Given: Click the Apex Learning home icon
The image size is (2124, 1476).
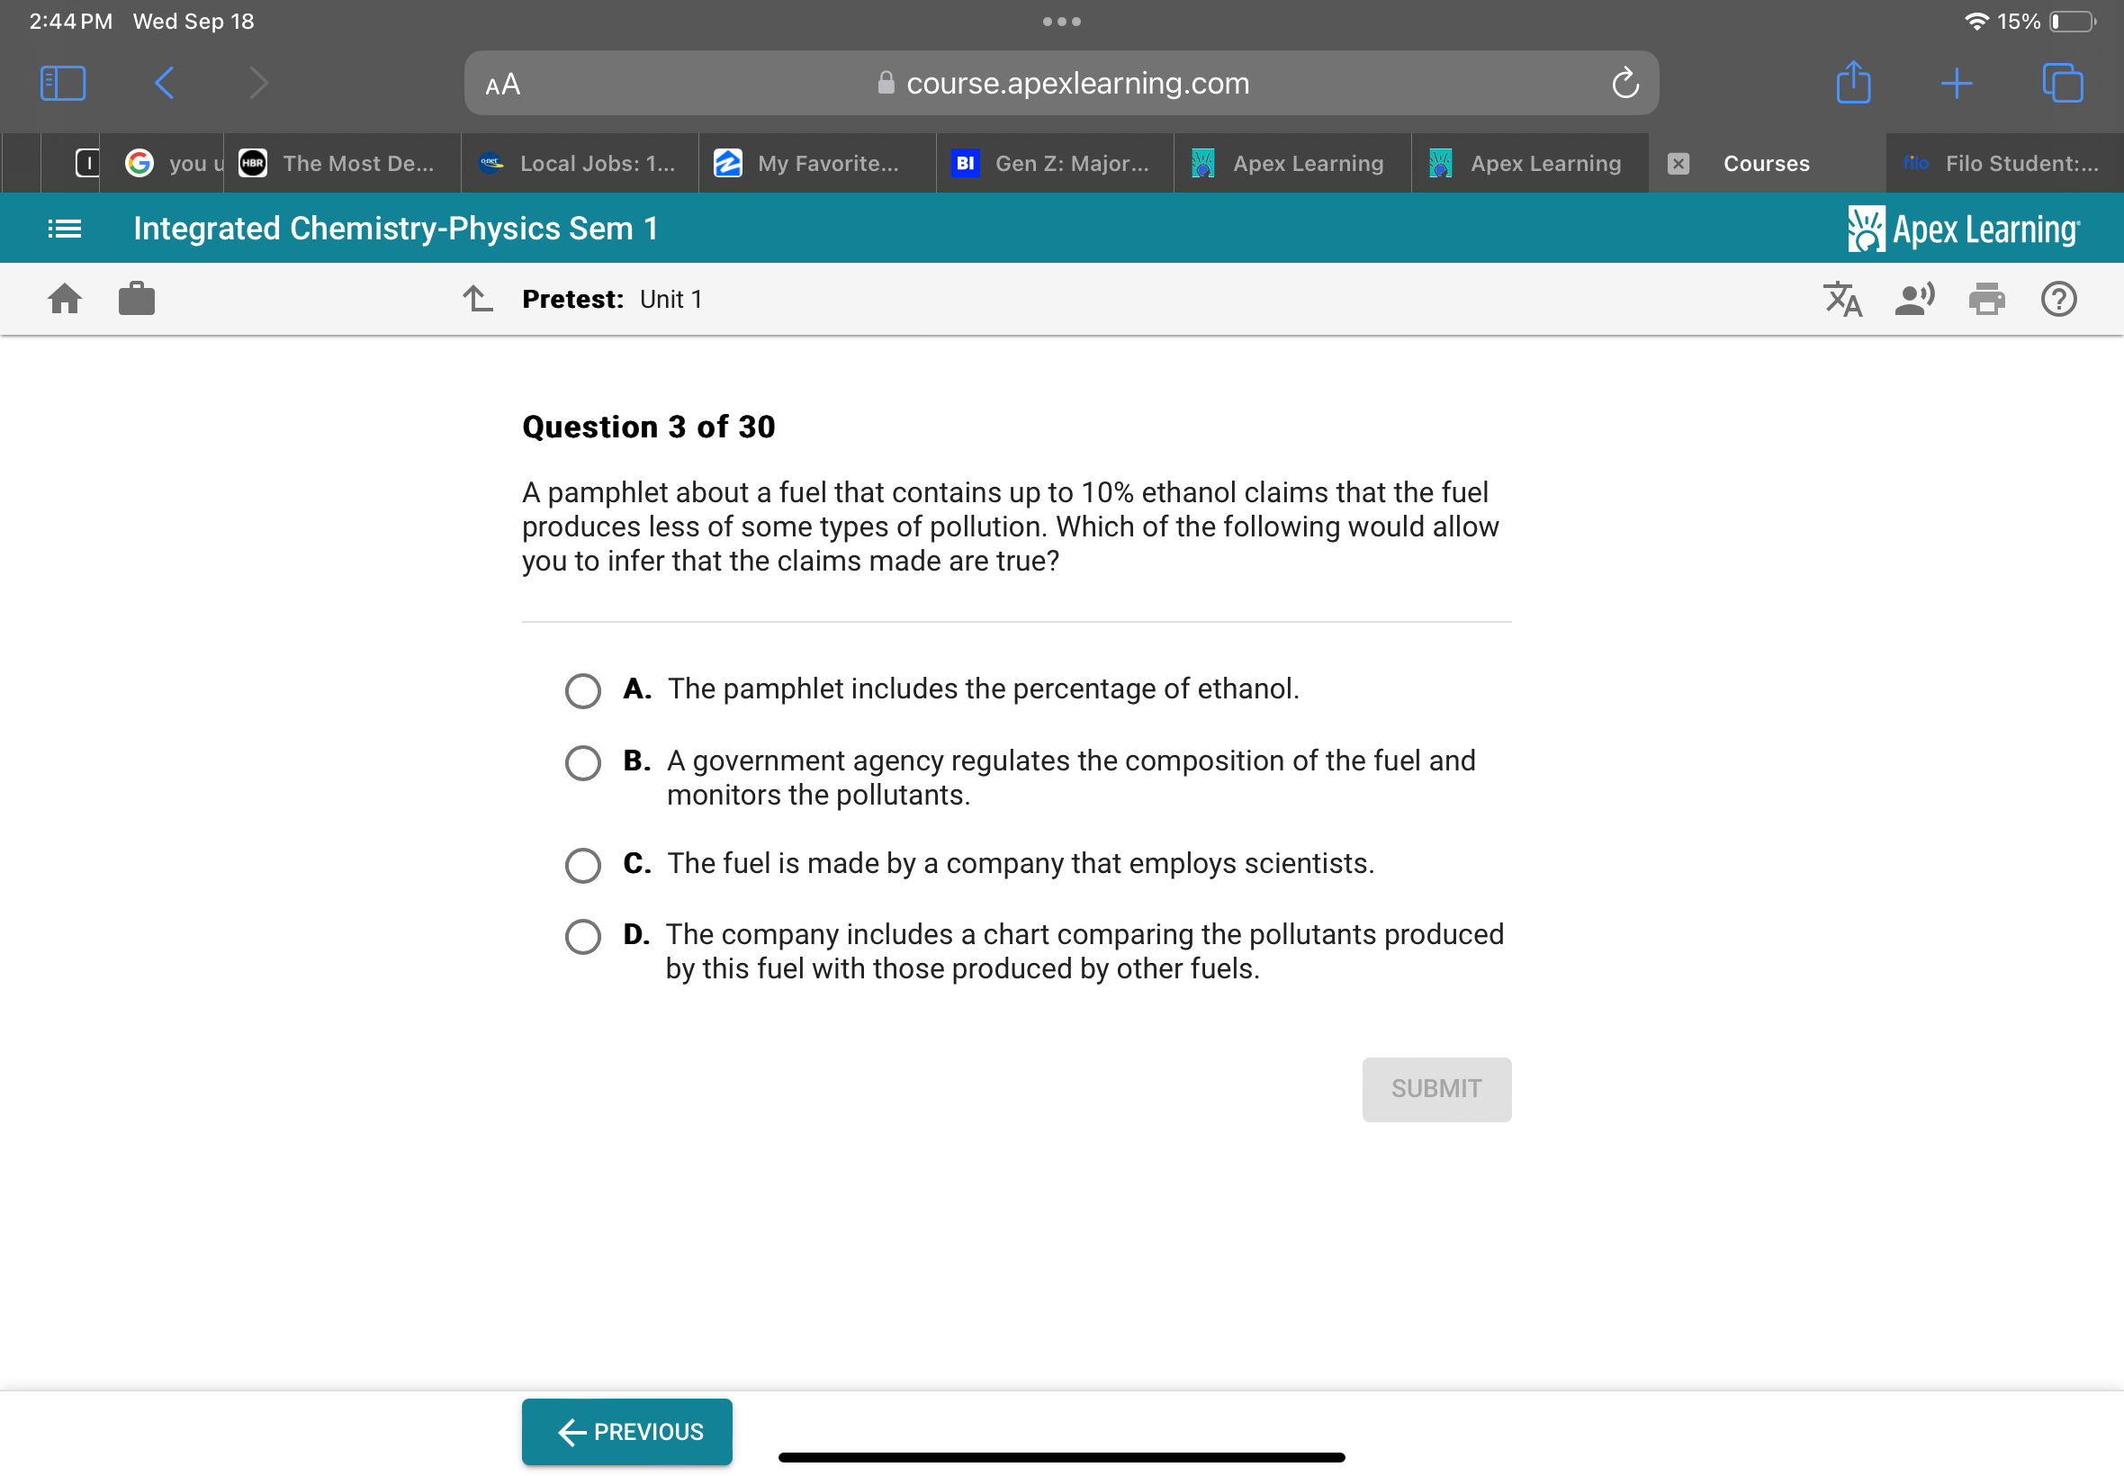Looking at the screenshot, I should (x=67, y=299).
